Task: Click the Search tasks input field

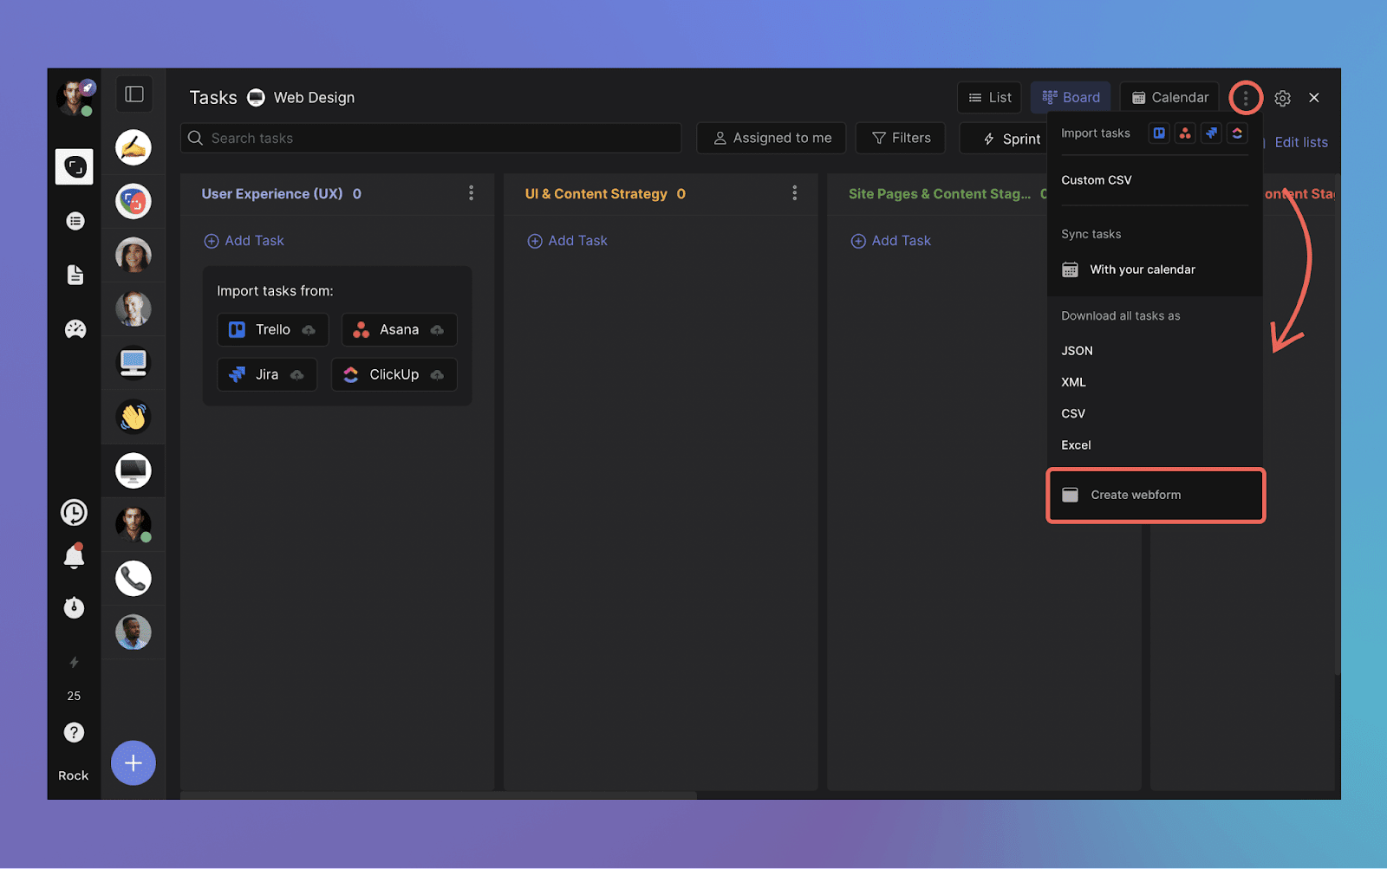Action: (431, 139)
